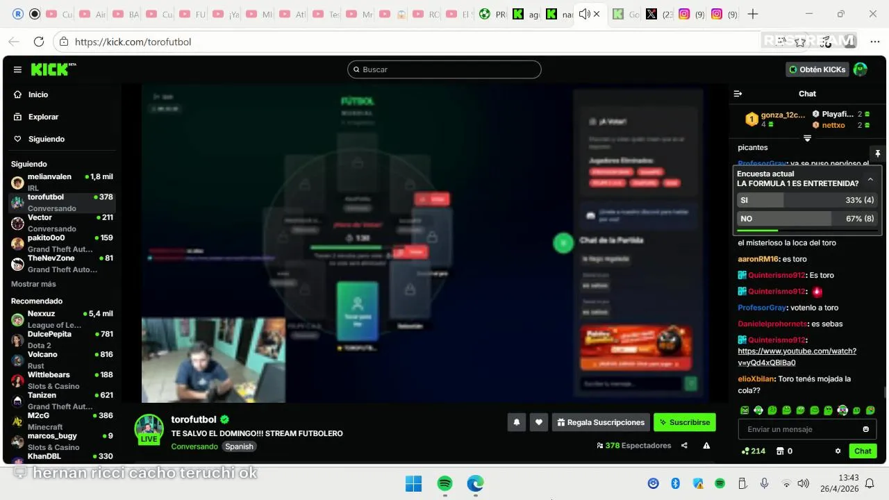The image size is (889, 500).
Task: Open pakito0o0's channel
Action: [x=62, y=243]
